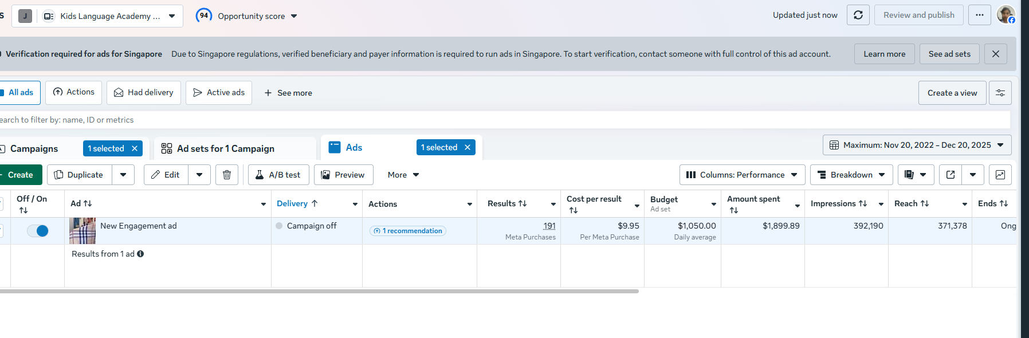
Task: Open the 1 recommendation link
Action: [408, 231]
